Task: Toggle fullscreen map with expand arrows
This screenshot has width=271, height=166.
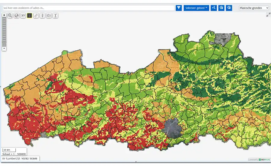Action: 268,15
